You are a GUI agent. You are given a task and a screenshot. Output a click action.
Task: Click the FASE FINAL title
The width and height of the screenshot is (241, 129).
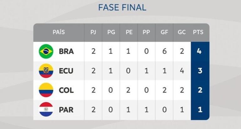click(122, 8)
